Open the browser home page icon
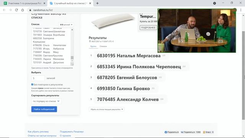Image resolution: width=245 pixels, height=138 pixels. [x=23, y=10]
